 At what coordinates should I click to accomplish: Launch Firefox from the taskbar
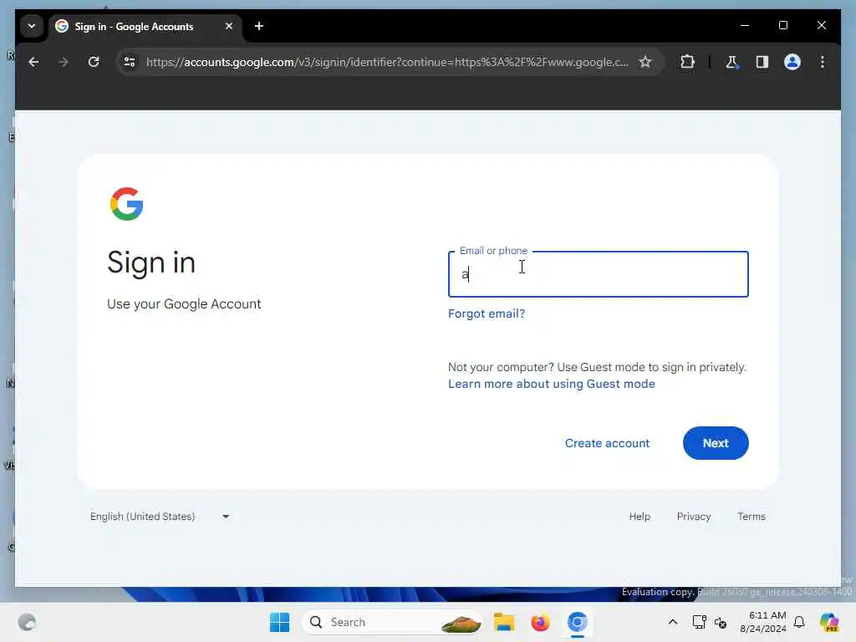[541, 622]
